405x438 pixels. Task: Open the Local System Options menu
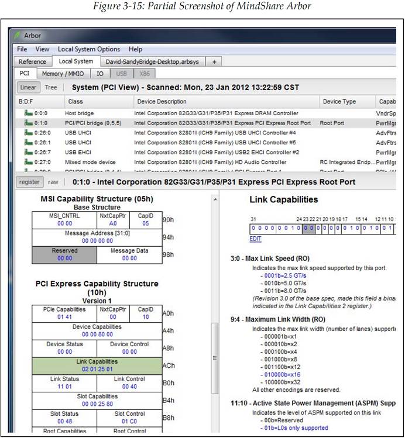[x=89, y=49]
